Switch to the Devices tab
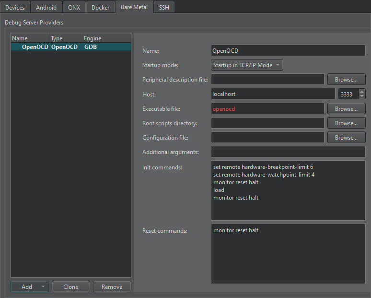Screen dimensions: 371x298 tap(15, 7)
